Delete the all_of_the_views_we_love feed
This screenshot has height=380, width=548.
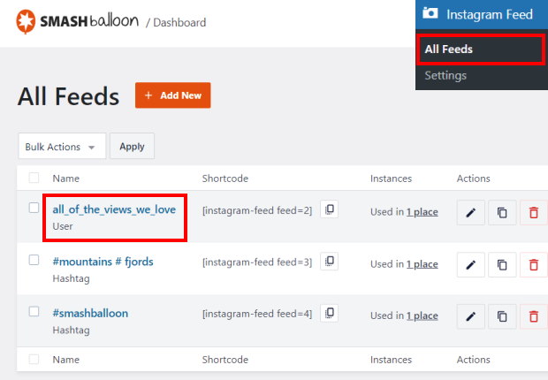533,212
